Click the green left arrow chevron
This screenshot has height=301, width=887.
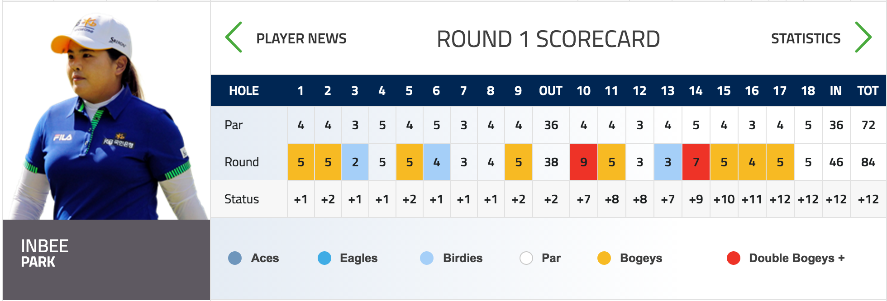[234, 38]
